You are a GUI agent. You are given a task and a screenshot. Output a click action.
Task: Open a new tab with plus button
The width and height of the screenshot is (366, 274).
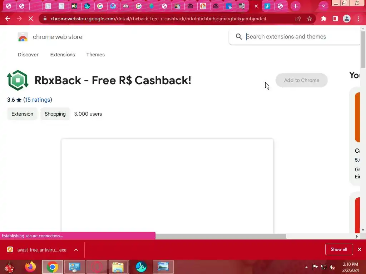point(296,6)
